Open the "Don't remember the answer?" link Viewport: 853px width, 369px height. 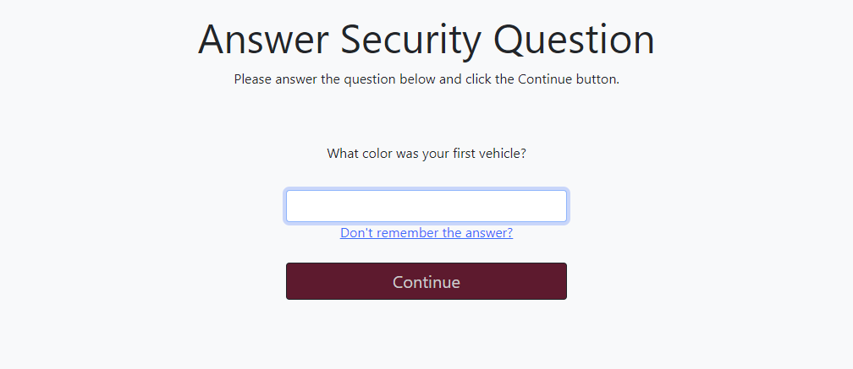[426, 233]
